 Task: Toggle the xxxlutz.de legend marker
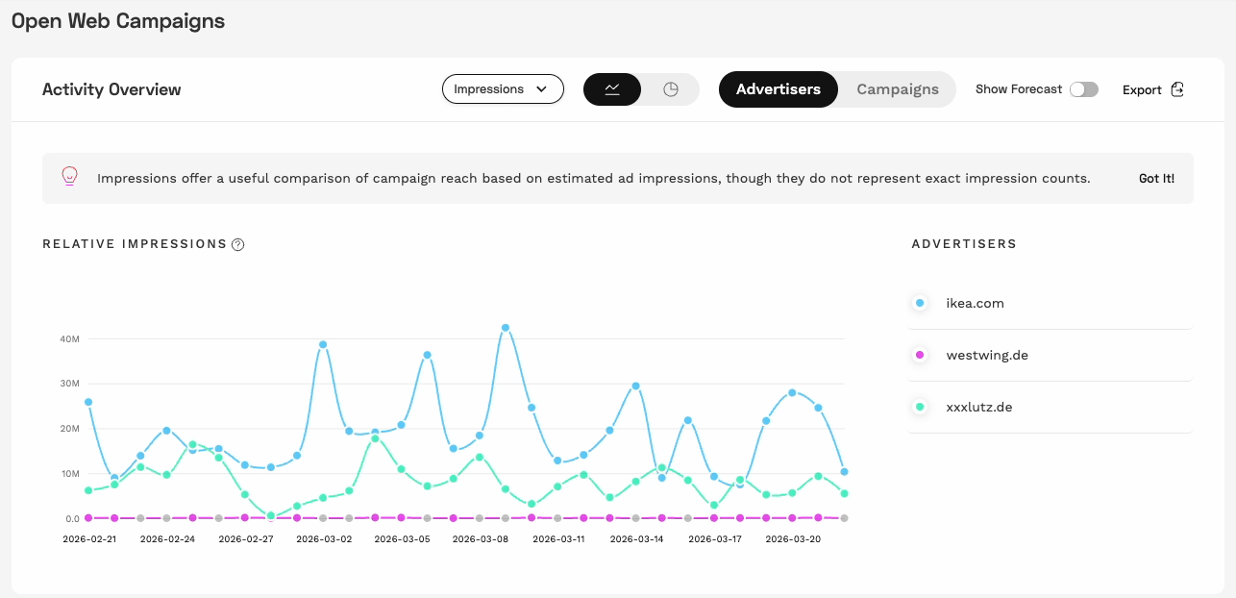tap(920, 407)
